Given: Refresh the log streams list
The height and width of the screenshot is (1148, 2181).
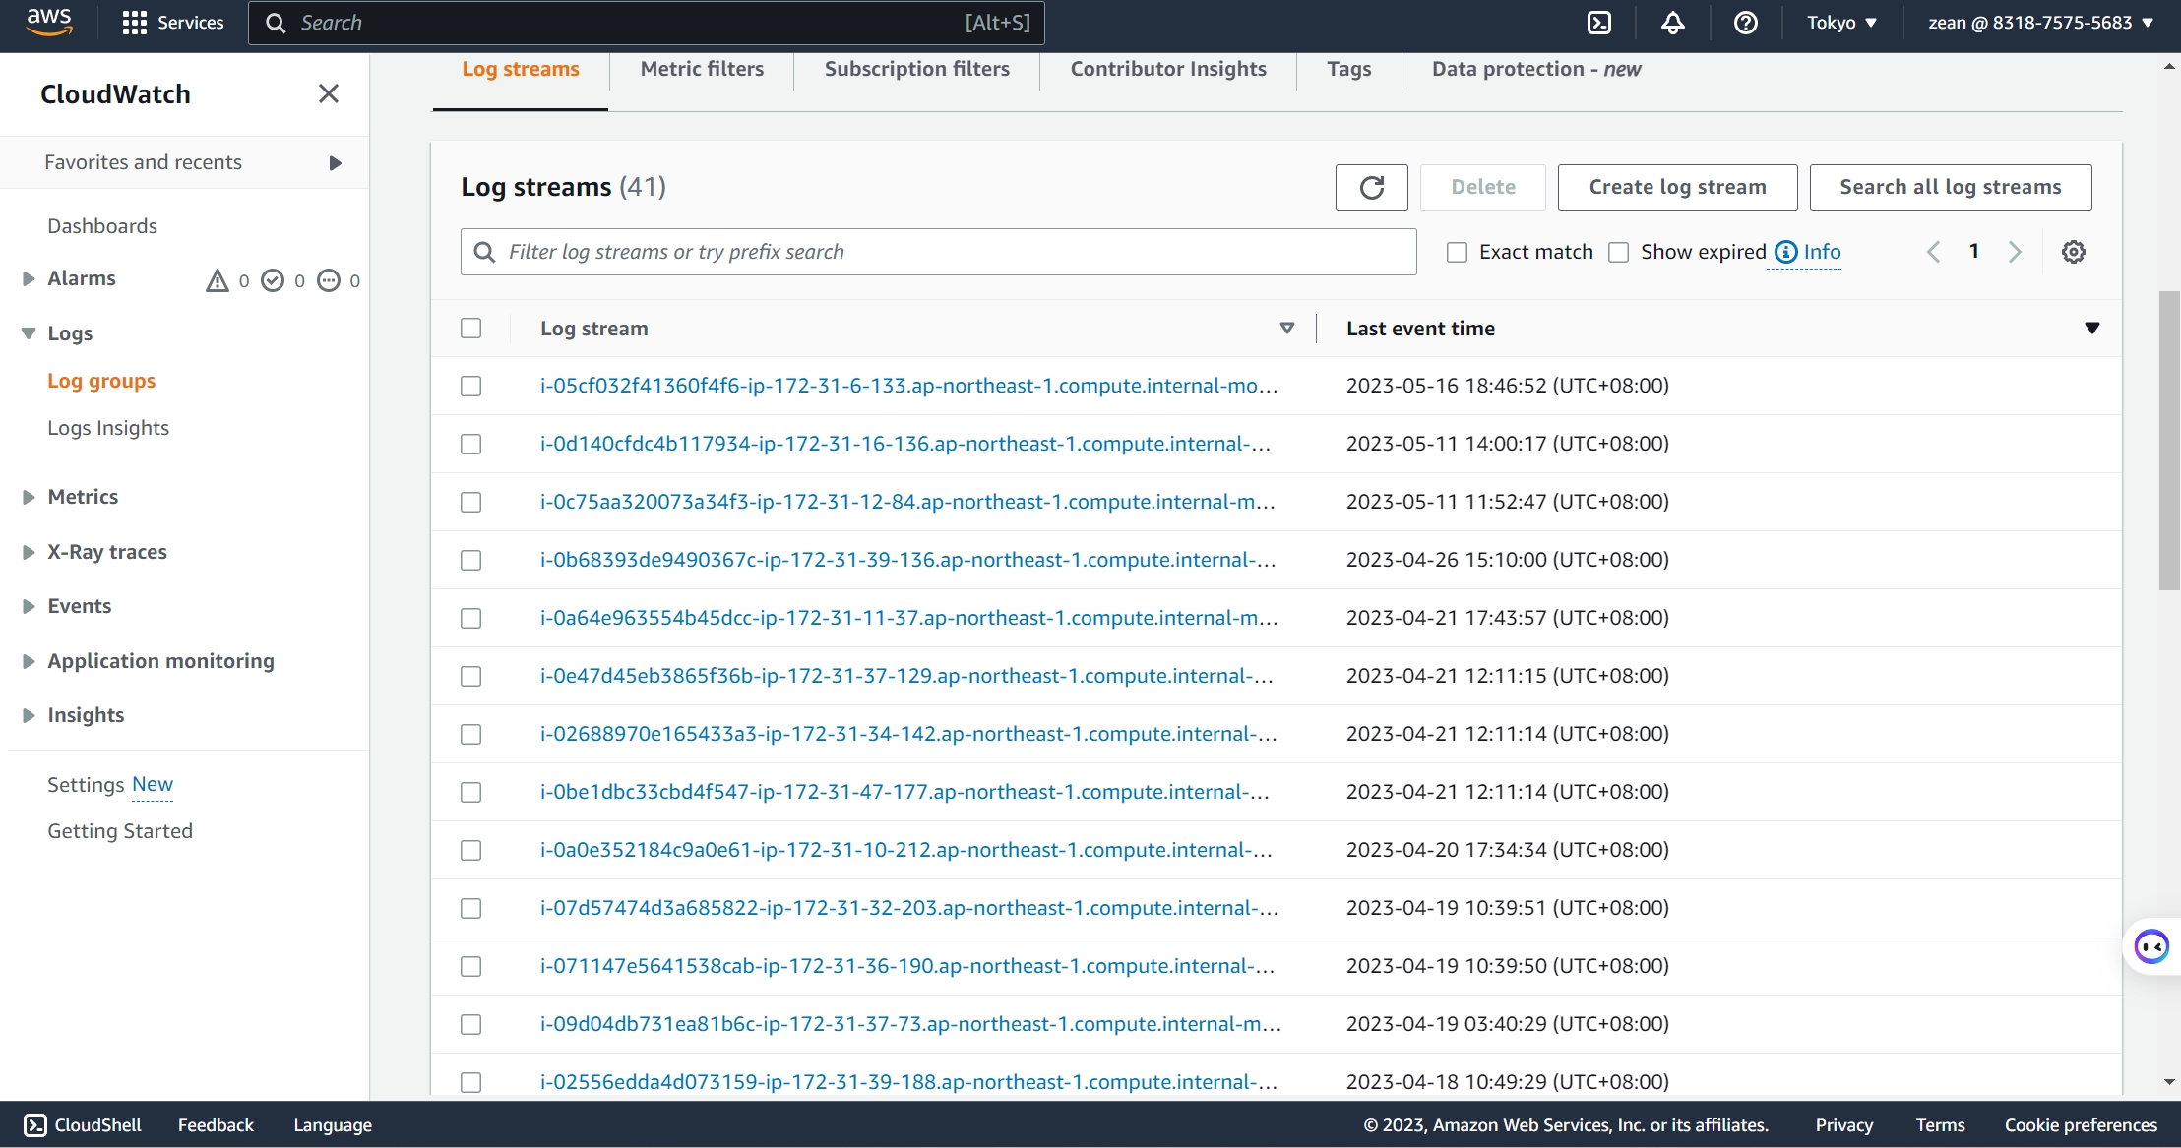Looking at the screenshot, I should [1372, 187].
